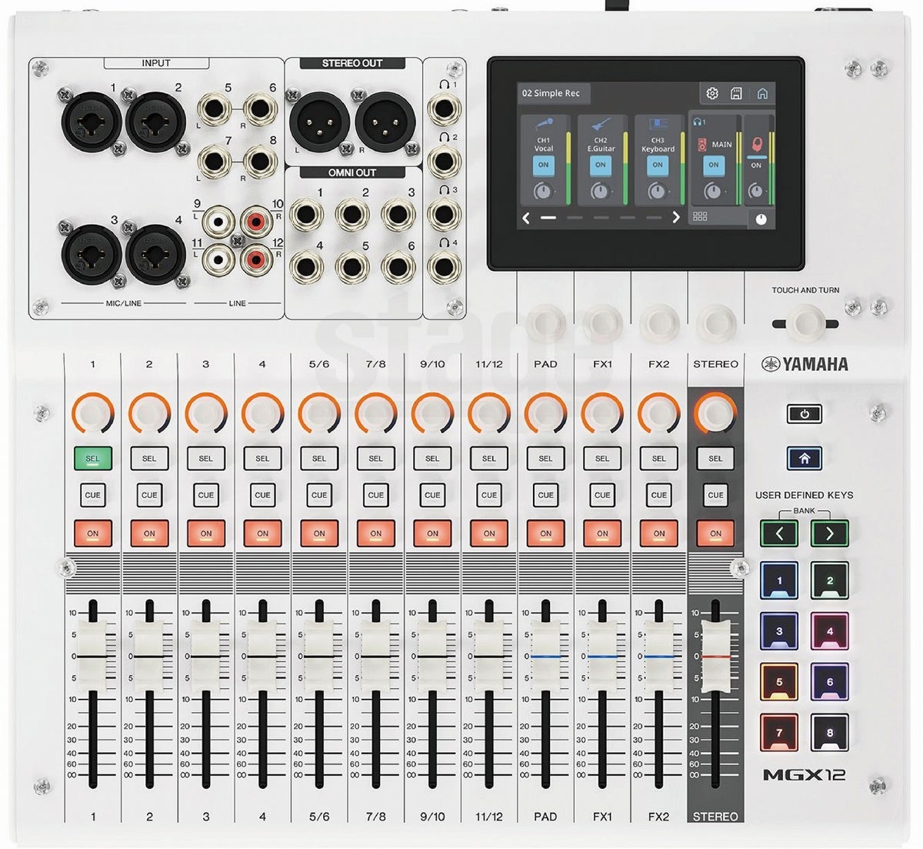The height and width of the screenshot is (849, 923).
Task: Go to the next bank with the right arrow key
Action: (830, 533)
